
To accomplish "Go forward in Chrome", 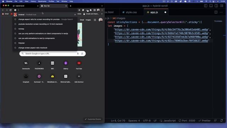I will [x=7, y=10].
